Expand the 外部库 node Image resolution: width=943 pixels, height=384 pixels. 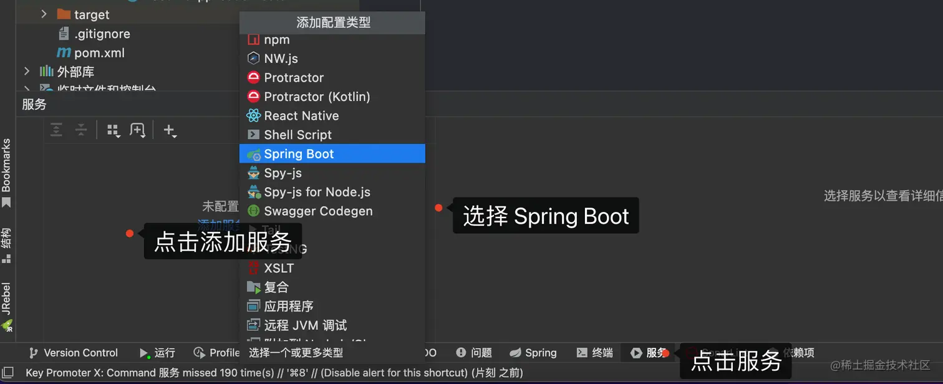pyautogui.click(x=27, y=71)
